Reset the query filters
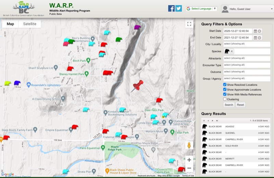This screenshot has width=274, height=178. pyautogui.click(x=240, y=105)
